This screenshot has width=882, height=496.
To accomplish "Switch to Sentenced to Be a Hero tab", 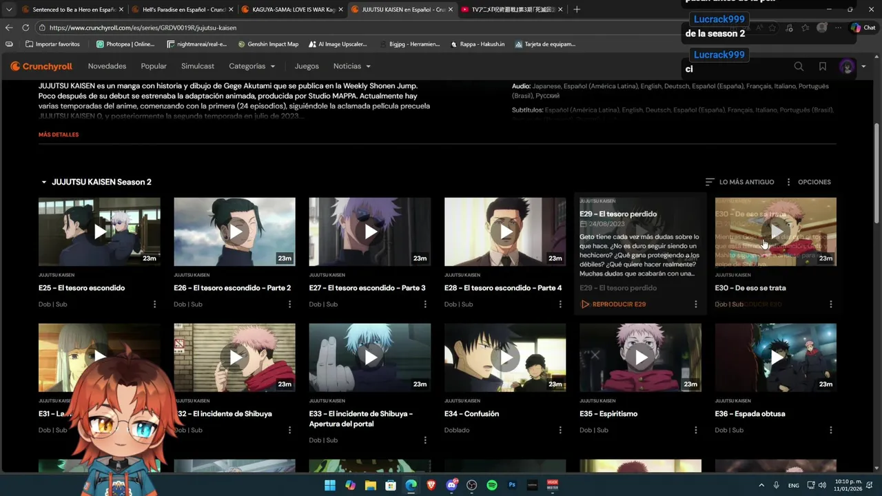I will pyautogui.click(x=72, y=10).
